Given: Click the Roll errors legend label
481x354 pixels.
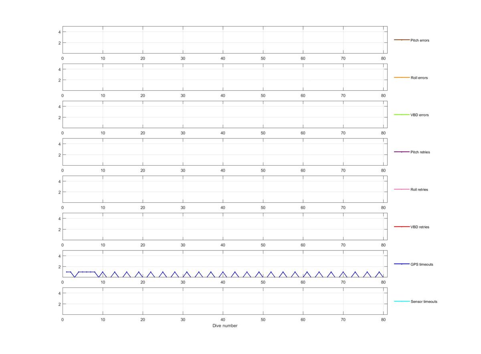Looking at the screenshot, I should pos(419,78).
